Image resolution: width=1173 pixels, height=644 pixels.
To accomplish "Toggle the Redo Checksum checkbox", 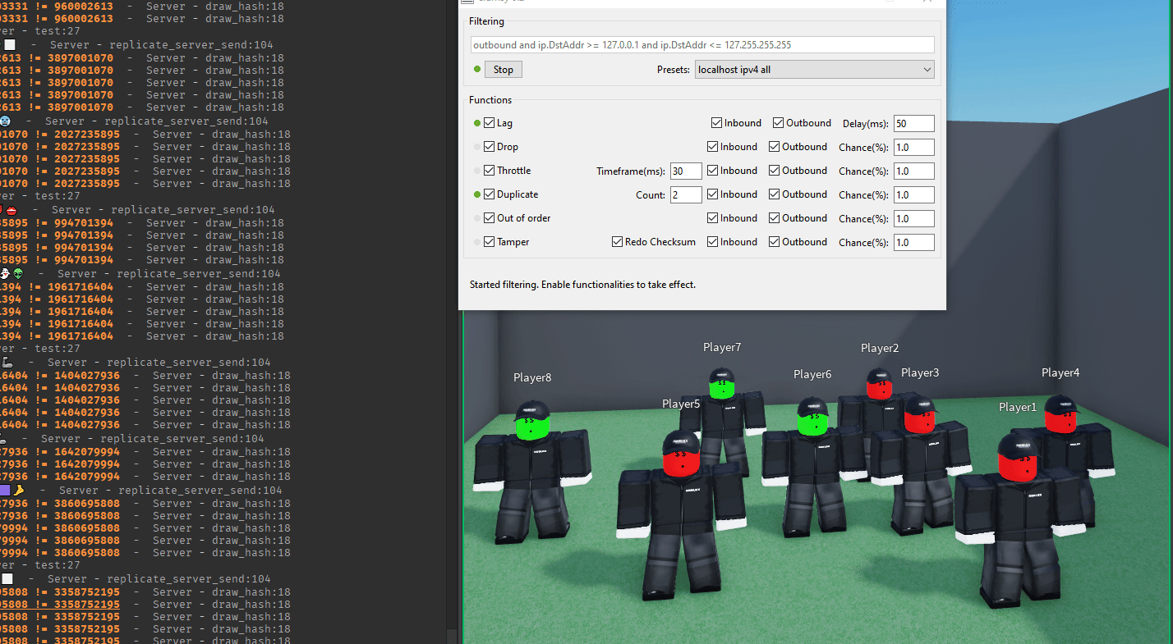I will click(618, 242).
